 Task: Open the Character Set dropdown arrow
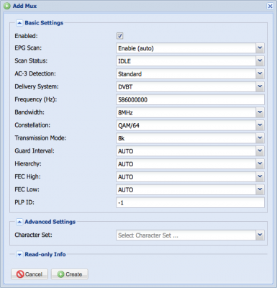pos(260,235)
